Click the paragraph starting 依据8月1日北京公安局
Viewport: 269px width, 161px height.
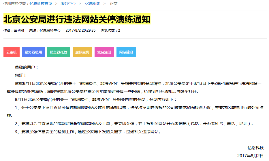[x=134, y=87]
